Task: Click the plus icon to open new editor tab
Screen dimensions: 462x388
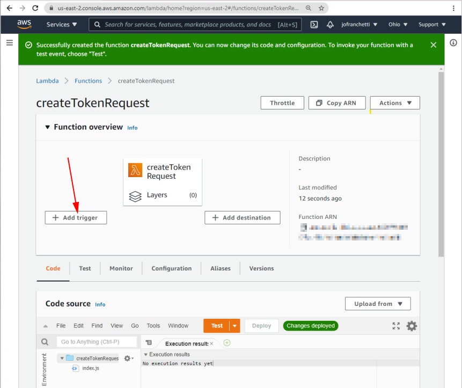Action: 226,342
